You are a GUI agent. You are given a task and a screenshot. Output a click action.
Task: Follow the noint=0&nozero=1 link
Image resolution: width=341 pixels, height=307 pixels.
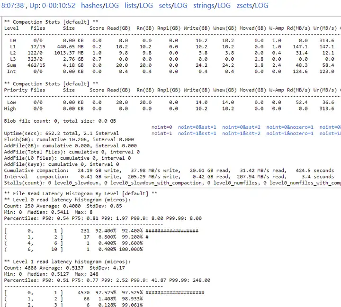coord(290,127)
